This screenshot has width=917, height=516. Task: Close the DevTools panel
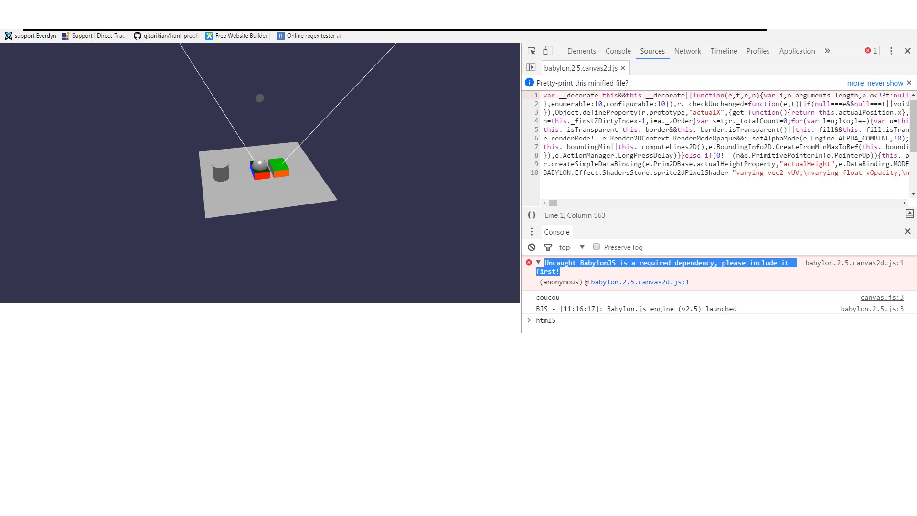[907, 51]
